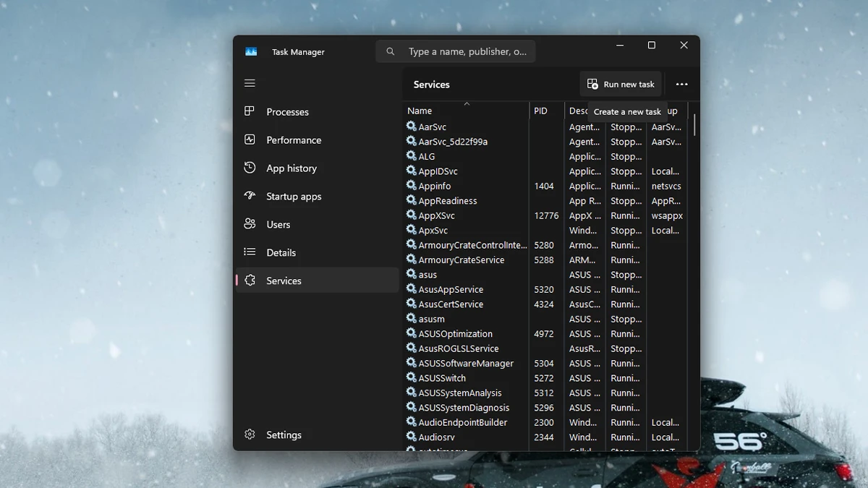Select the ArmouryCrateControlInte... service row

point(545,245)
